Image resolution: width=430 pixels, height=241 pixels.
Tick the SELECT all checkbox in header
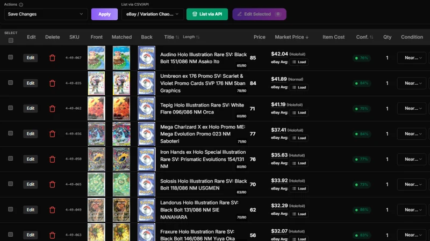tap(11, 41)
